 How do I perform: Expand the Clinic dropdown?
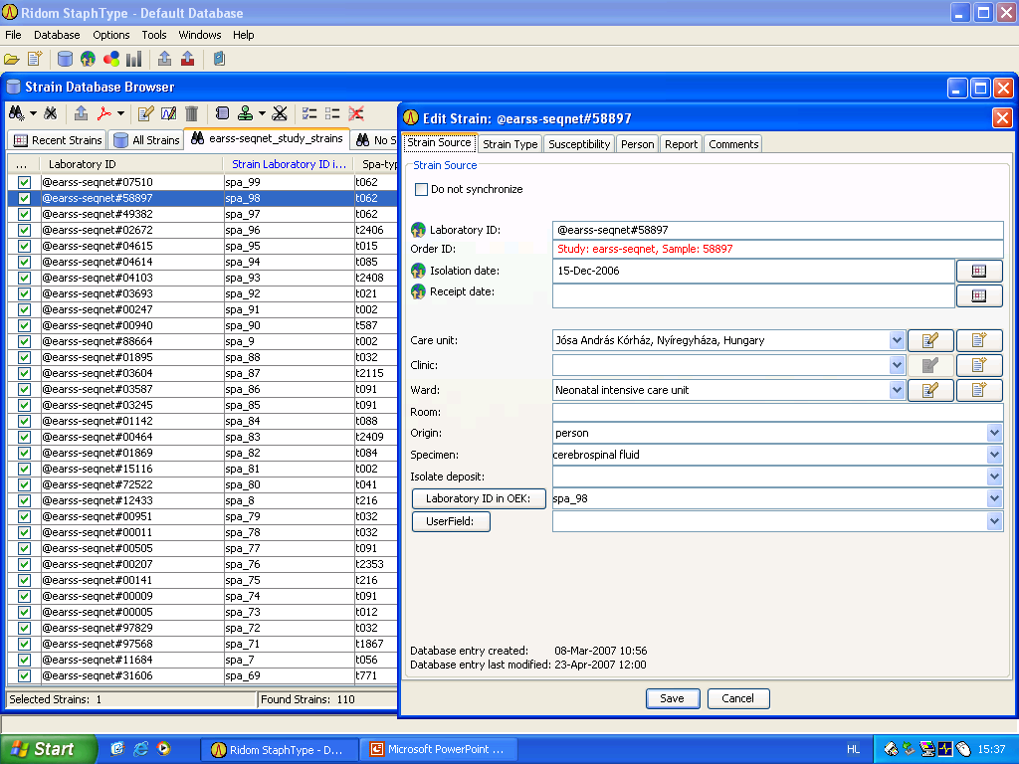[897, 365]
